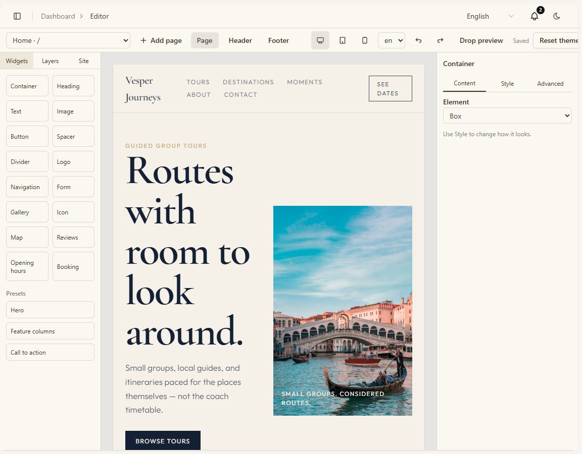Open the Layers tab
Screen dimensions: 582x454
50,61
